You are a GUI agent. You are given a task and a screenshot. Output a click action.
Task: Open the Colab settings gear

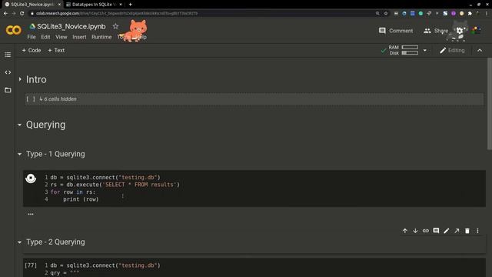coord(460,31)
